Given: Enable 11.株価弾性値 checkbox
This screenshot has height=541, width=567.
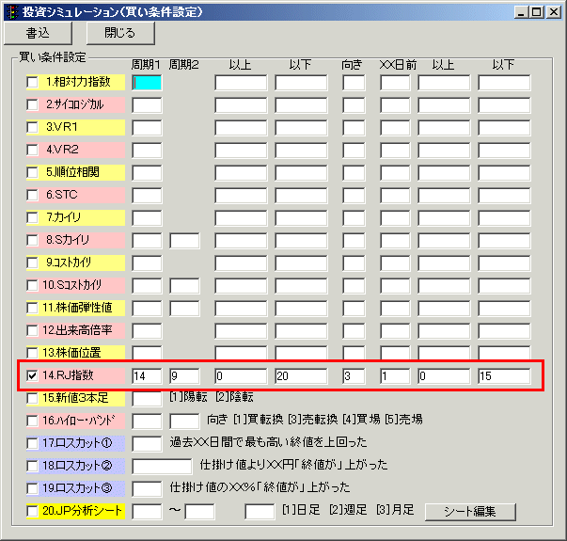Looking at the screenshot, I should [32, 308].
